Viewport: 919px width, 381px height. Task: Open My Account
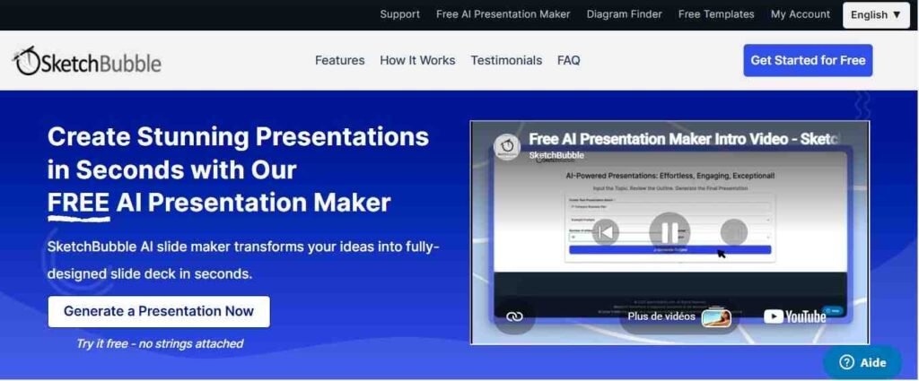coord(800,14)
